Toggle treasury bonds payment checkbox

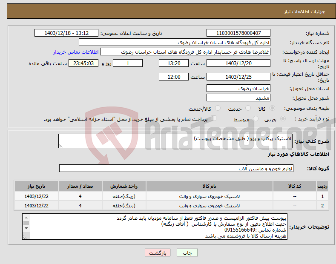pyautogui.click(x=214, y=118)
